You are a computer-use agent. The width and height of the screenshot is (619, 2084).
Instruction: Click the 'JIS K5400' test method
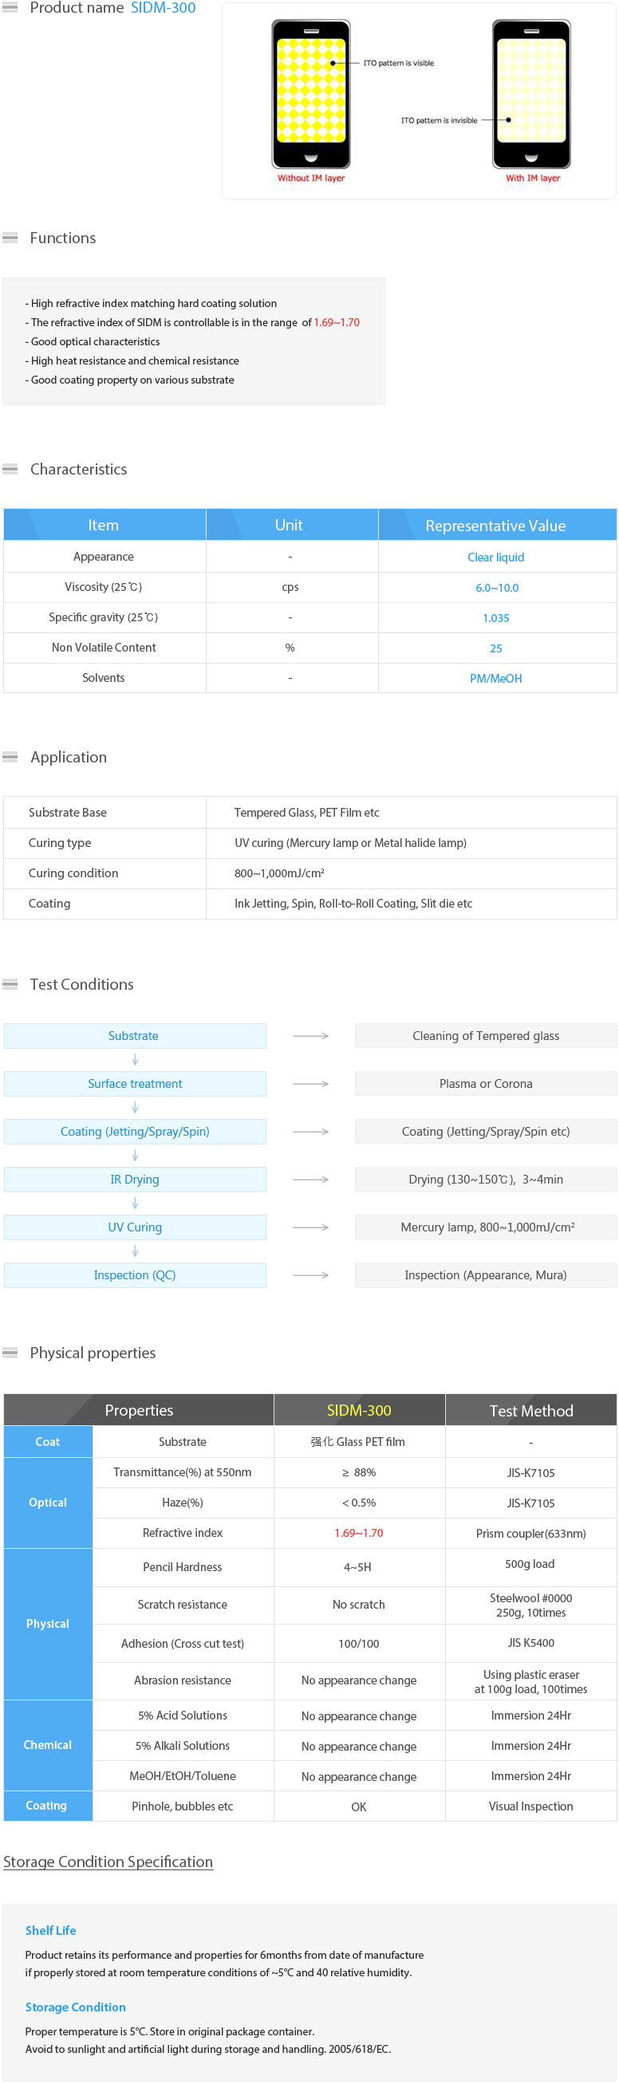tap(530, 1643)
